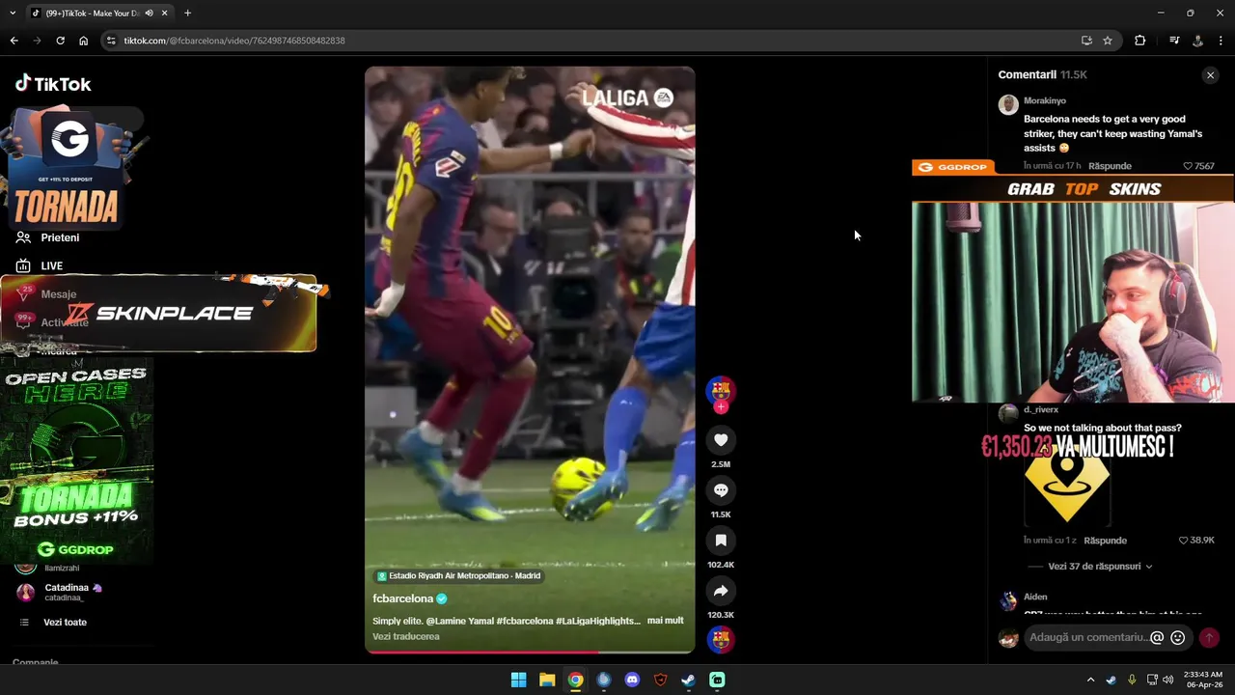Open the Chrome three-dot menu
The image size is (1235, 695).
(1221, 41)
